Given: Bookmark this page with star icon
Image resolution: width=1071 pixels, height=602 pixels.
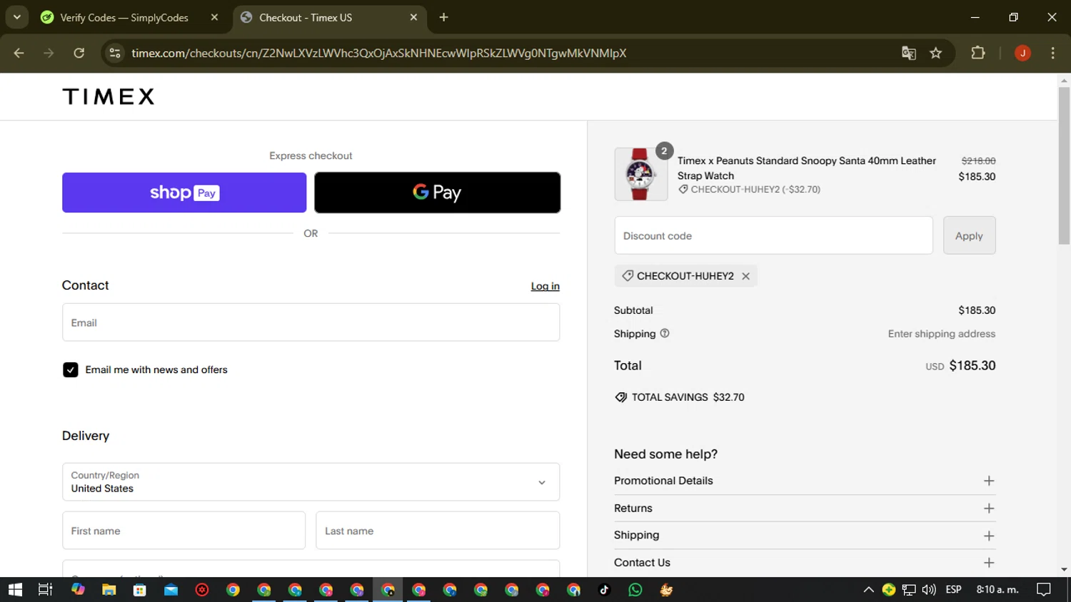Looking at the screenshot, I should 936,53.
